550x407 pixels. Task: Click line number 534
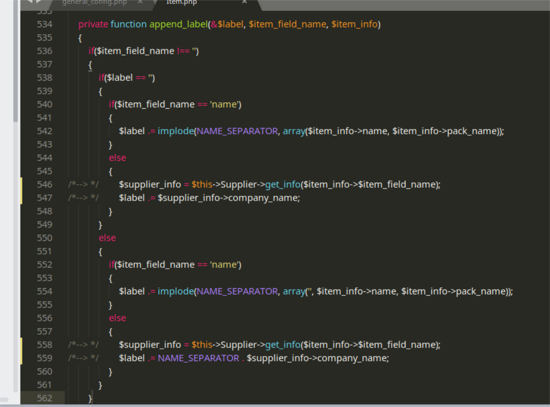44,24
